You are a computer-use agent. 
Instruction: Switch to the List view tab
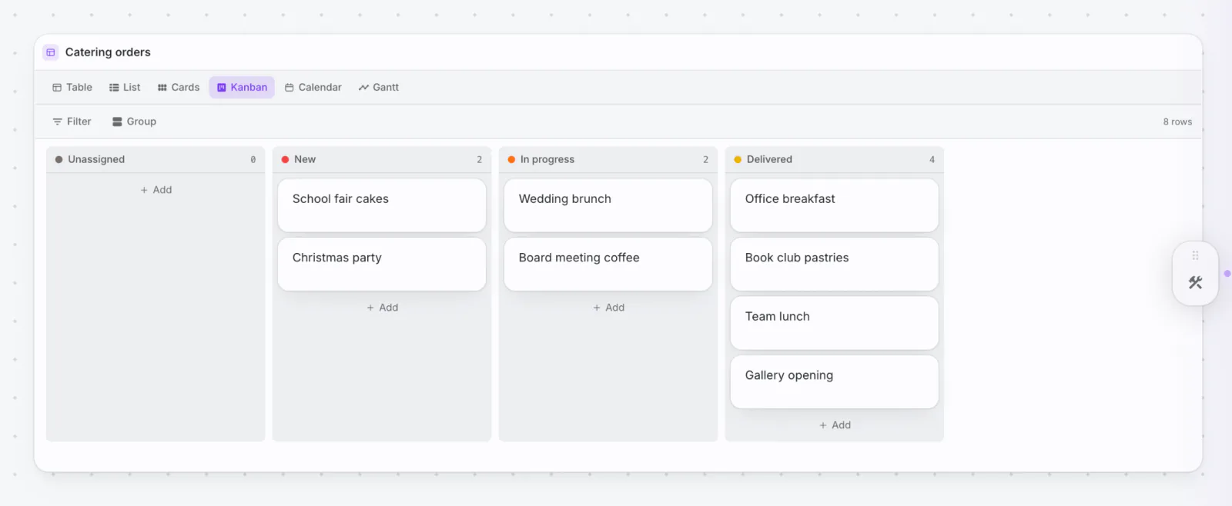[x=125, y=88]
